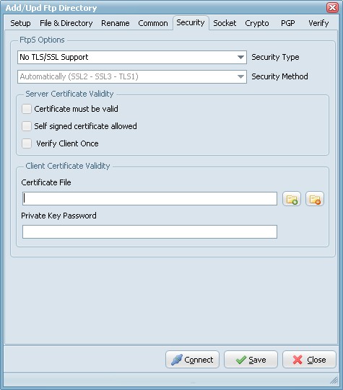
Task: Focus the Certificate File text field
Action: 149,198
